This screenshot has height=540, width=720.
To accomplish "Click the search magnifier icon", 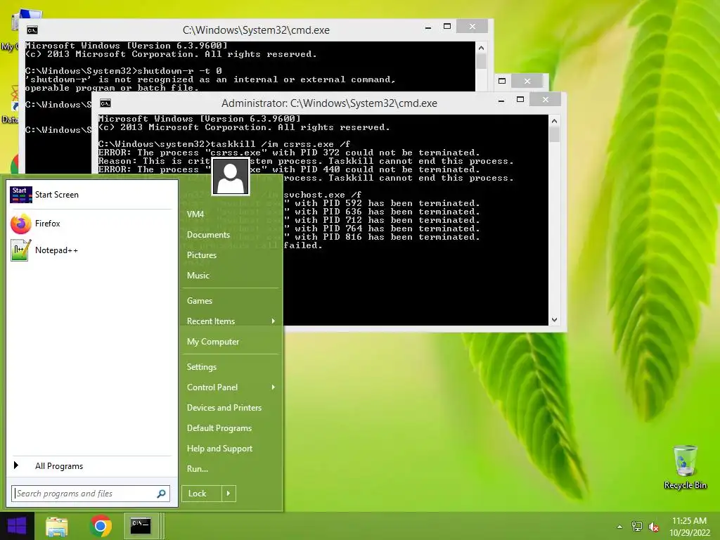I will 161,494.
